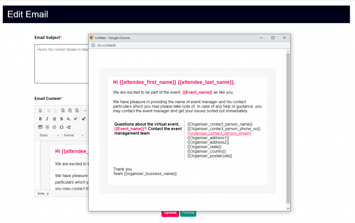The image size is (355, 223).
Task: Select the green Preview button
Action: [x=188, y=214]
